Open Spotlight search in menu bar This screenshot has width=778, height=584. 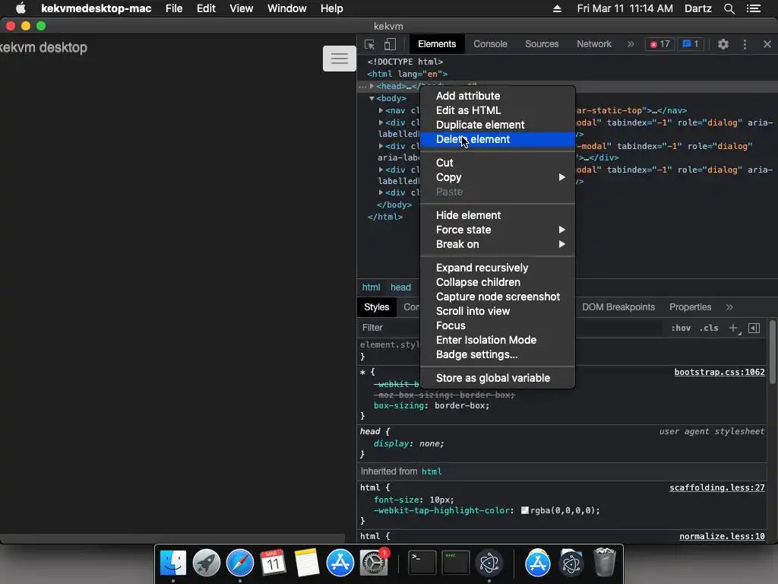tap(729, 8)
